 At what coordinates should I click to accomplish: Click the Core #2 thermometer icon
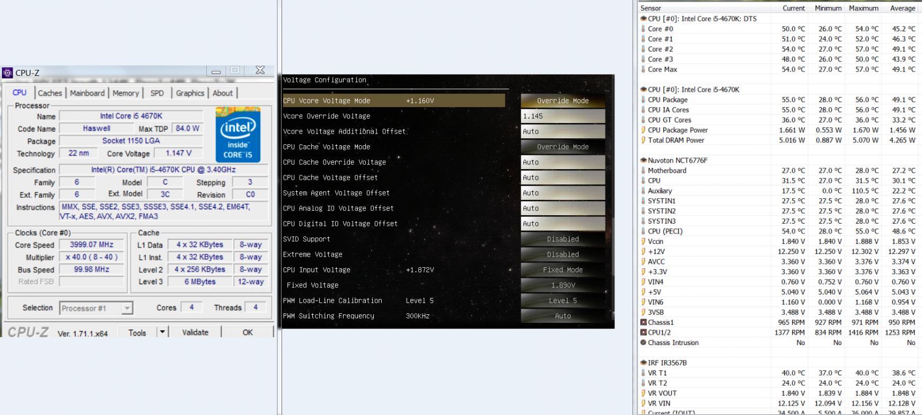point(643,49)
